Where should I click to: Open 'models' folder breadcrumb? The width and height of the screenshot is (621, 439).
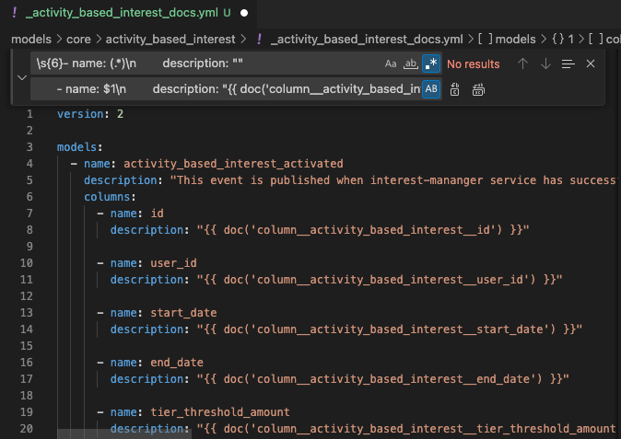30,40
